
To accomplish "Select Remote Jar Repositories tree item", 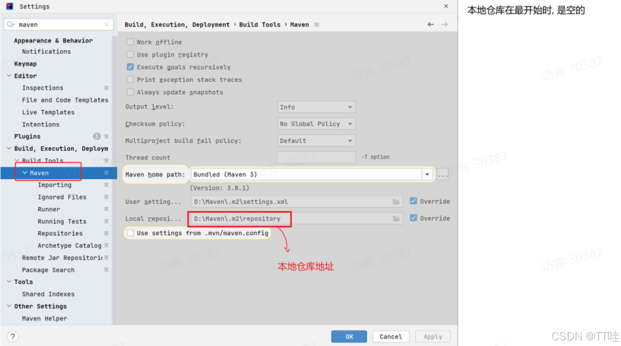I will 62,257.
